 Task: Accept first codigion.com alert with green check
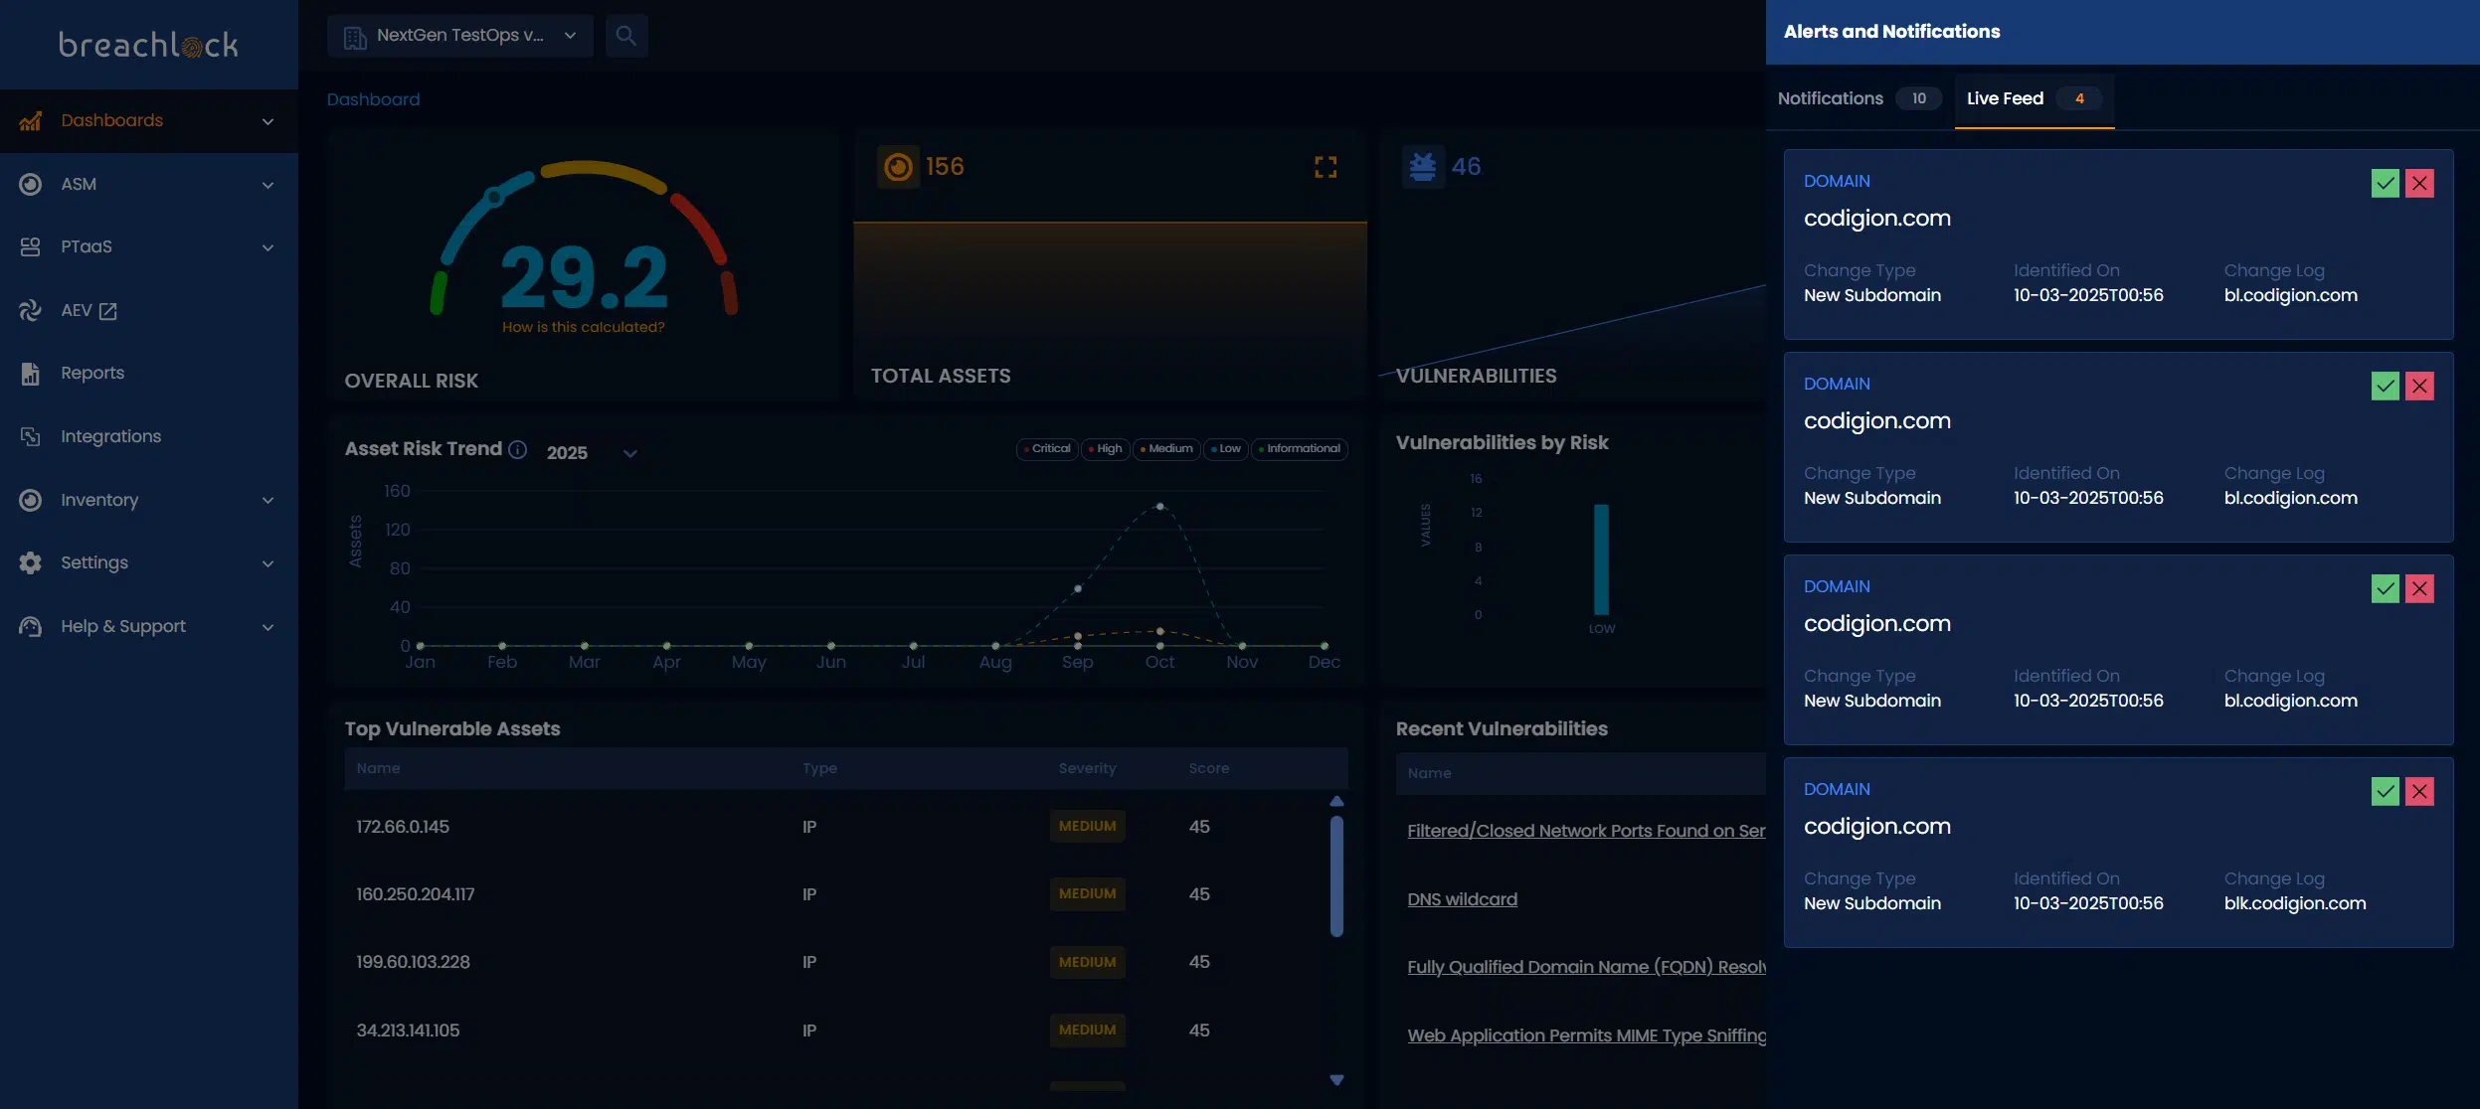pos(2385,183)
